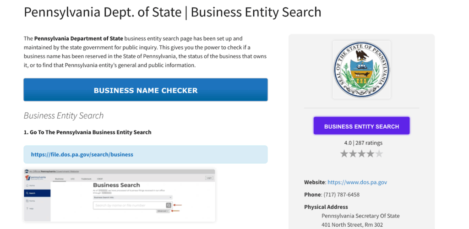Click the third rating star
The height and width of the screenshot is (229, 469).
362,153
